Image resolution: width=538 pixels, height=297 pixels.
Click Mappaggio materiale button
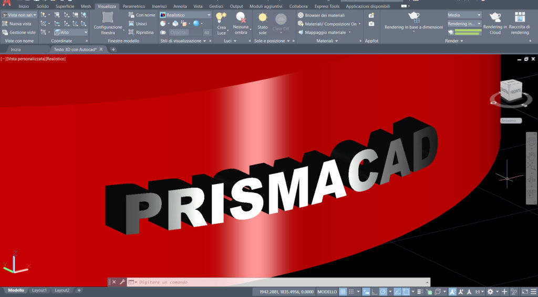pos(325,32)
